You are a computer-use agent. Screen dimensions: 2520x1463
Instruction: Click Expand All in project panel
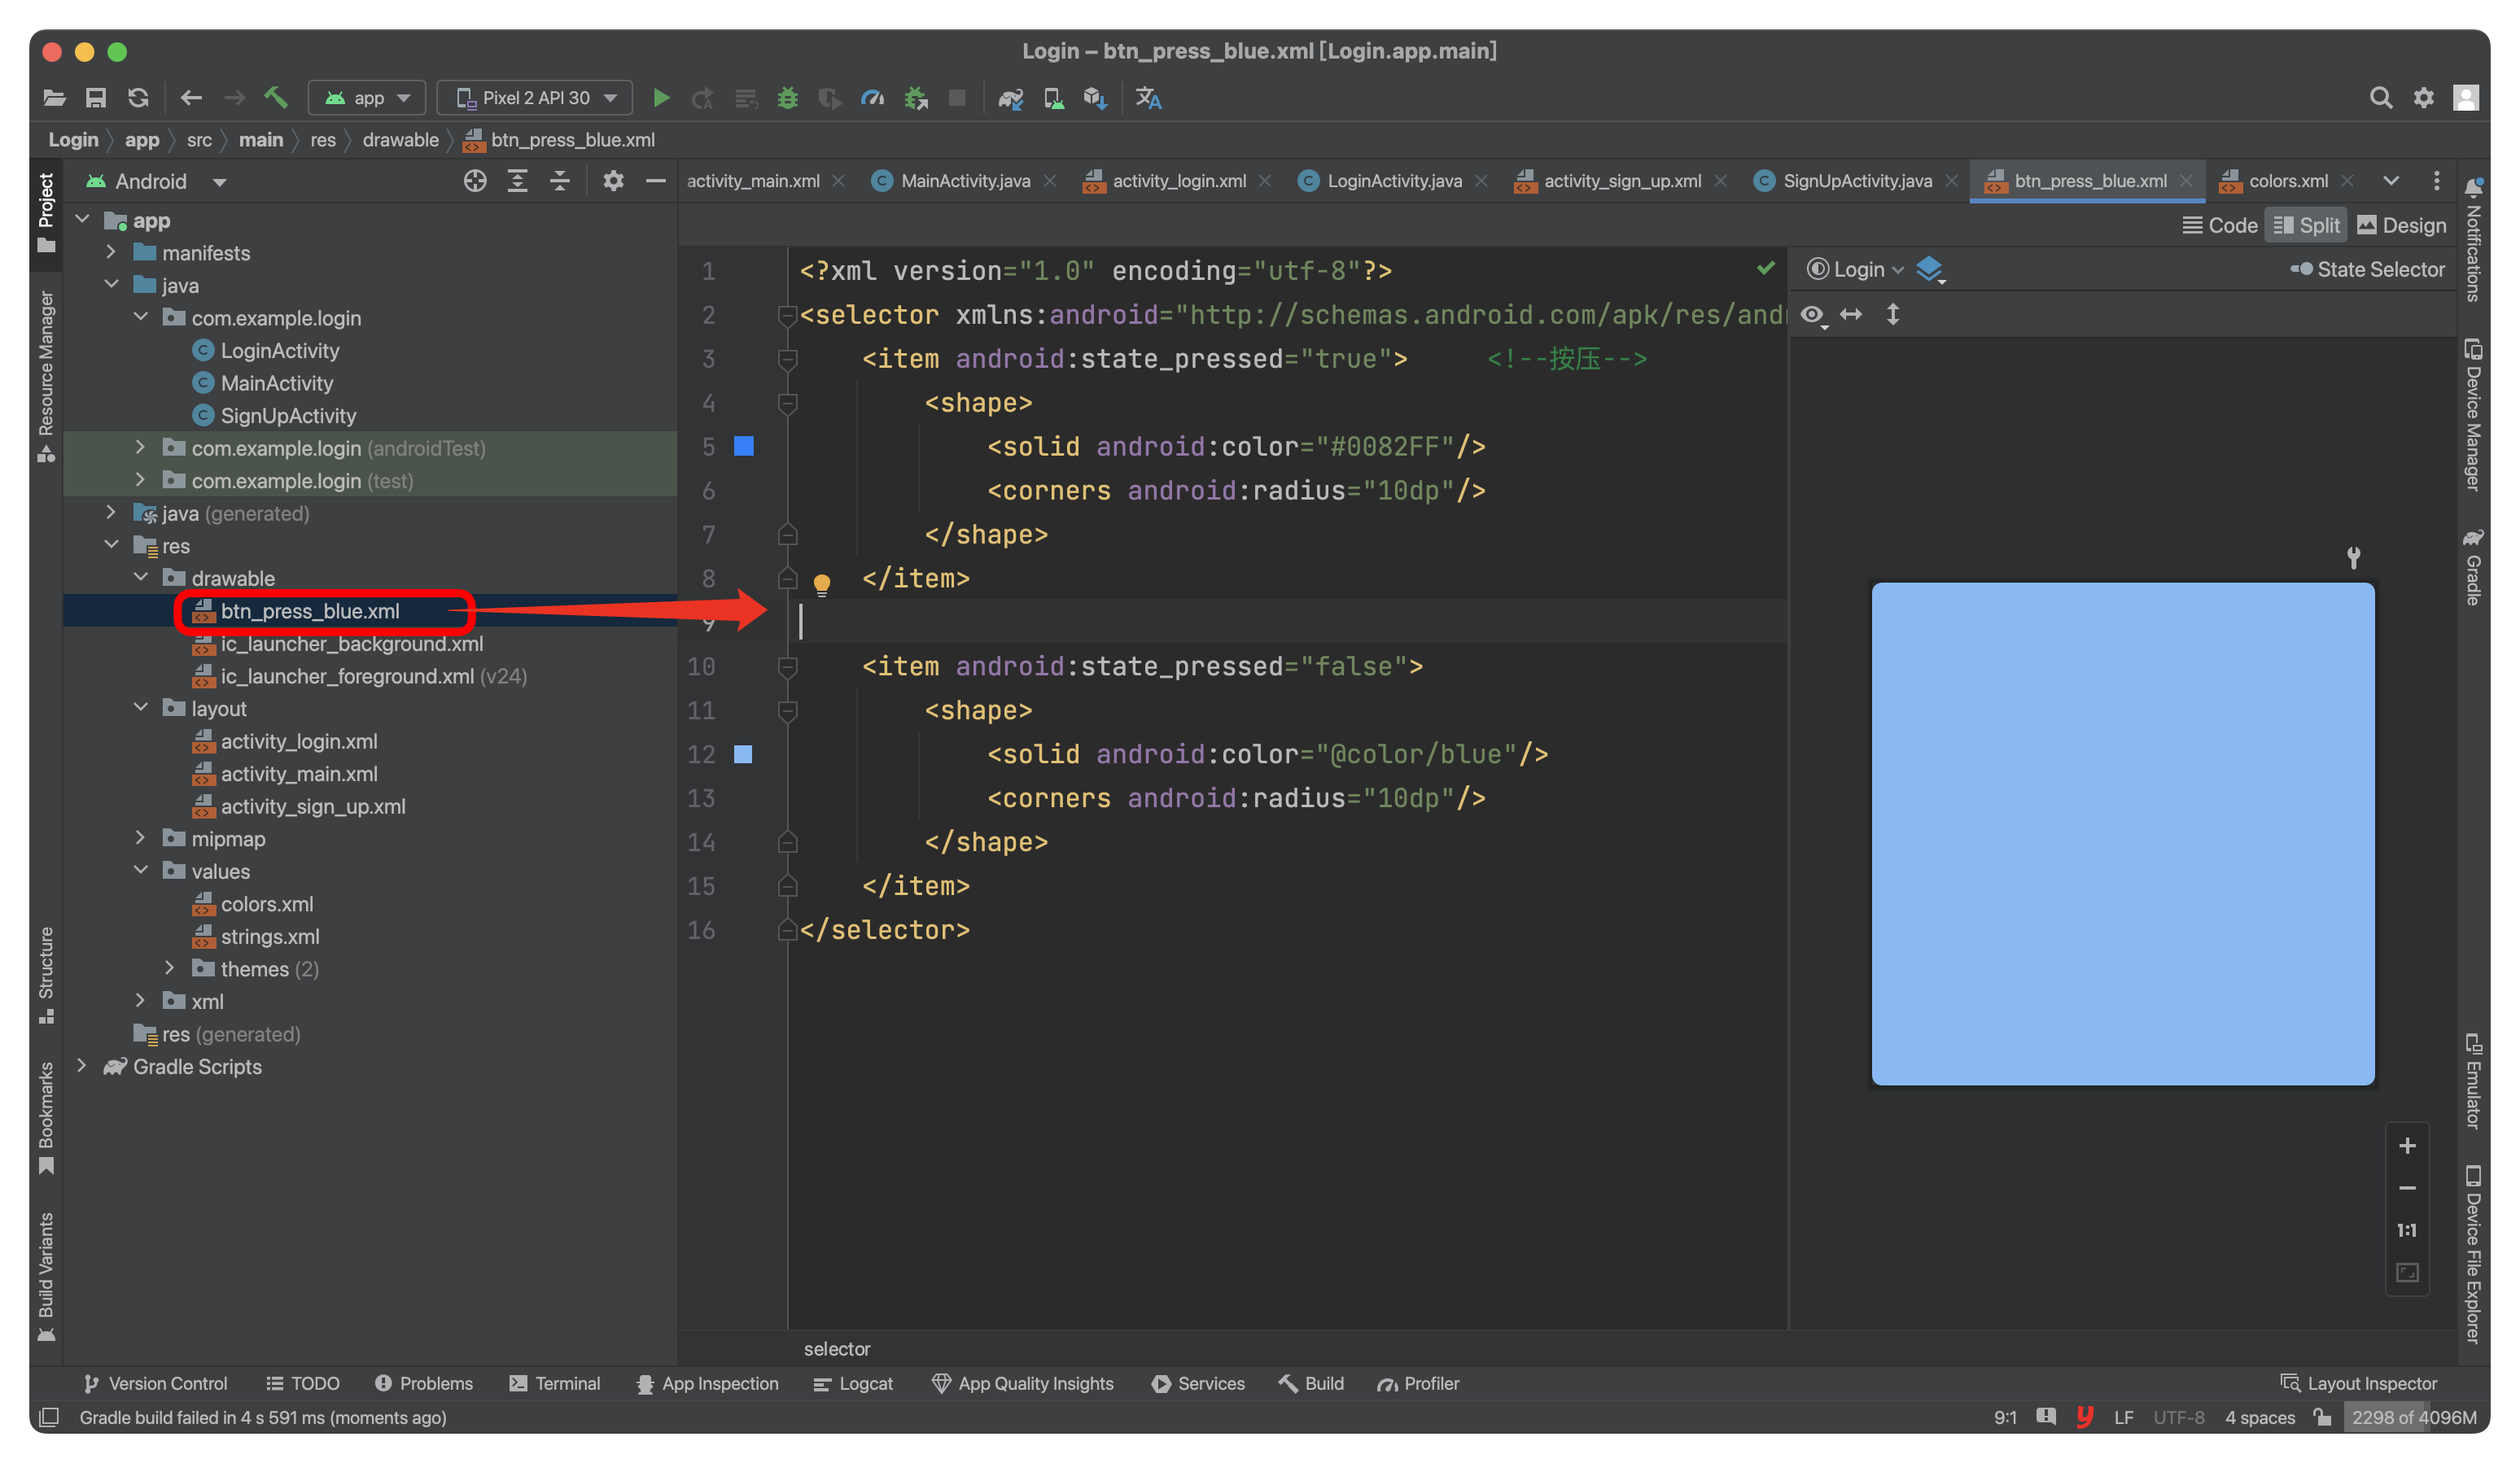coord(517,181)
